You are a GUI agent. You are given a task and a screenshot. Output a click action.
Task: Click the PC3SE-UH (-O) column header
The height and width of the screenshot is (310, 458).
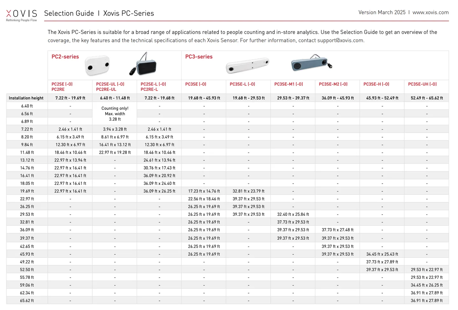click(x=422, y=84)
